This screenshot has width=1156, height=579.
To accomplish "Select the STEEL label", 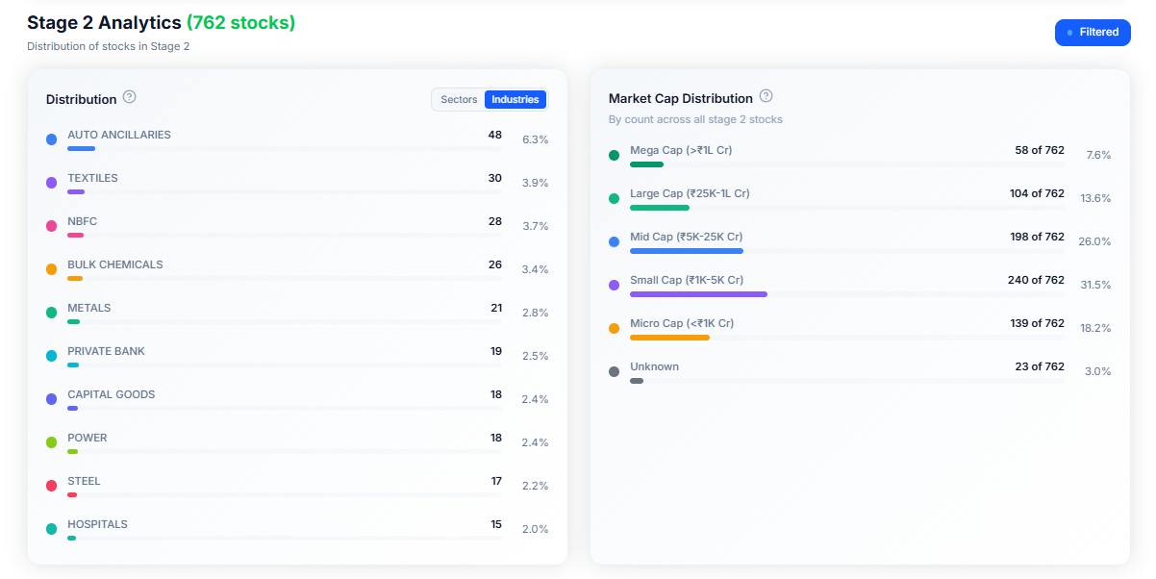I will click(84, 481).
